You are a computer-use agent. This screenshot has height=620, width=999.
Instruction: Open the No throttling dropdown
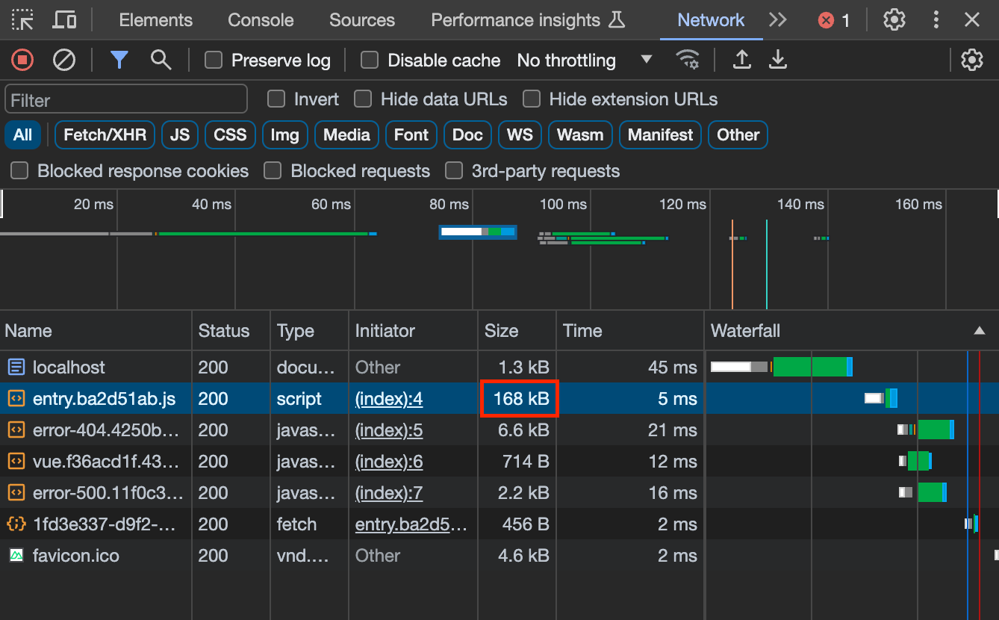click(x=585, y=61)
